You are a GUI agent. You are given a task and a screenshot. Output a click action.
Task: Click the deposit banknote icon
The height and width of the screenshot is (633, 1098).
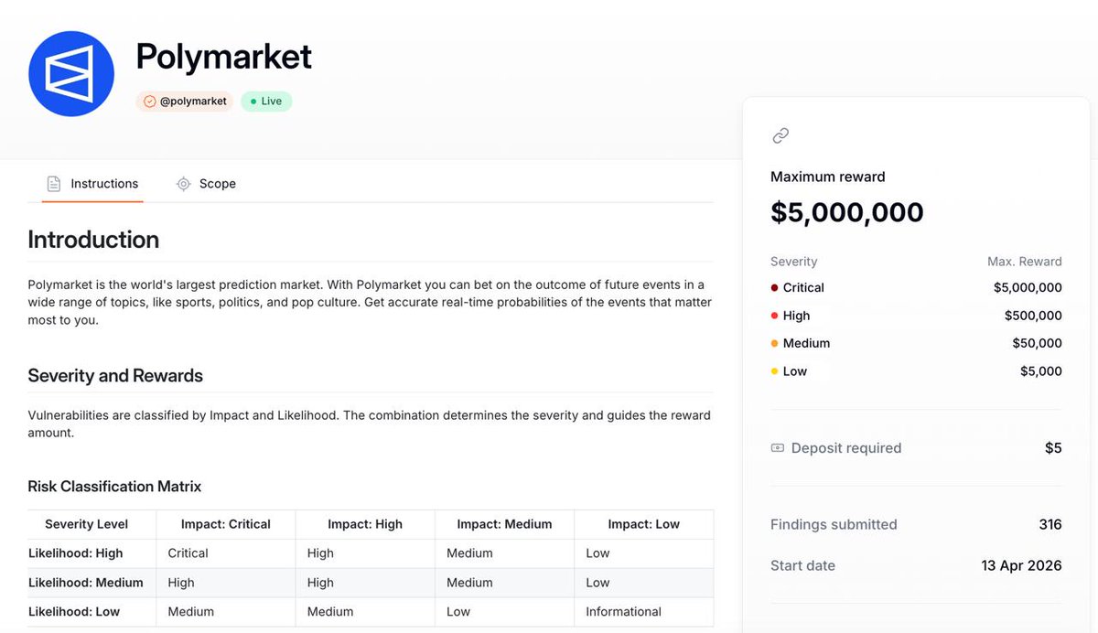pos(778,448)
